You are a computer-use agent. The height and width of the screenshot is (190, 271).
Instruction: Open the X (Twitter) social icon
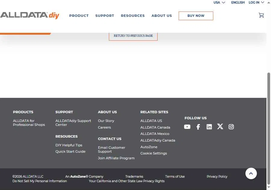[x=220, y=126]
